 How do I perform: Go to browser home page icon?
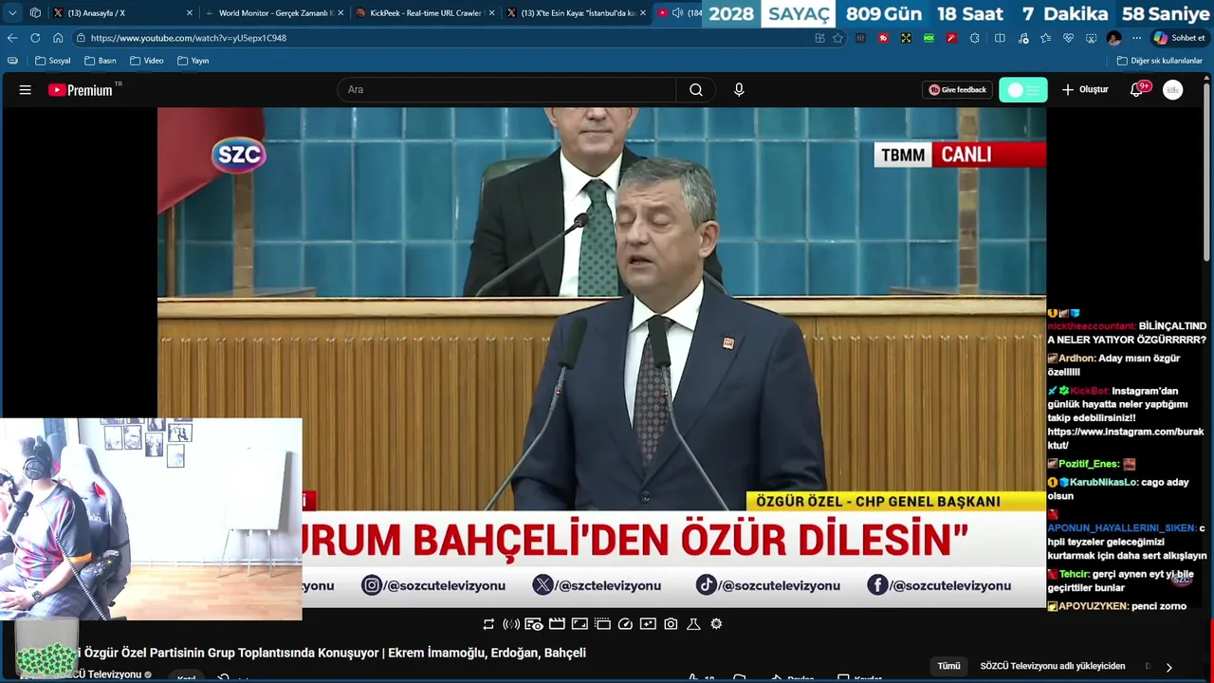point(58,38)
